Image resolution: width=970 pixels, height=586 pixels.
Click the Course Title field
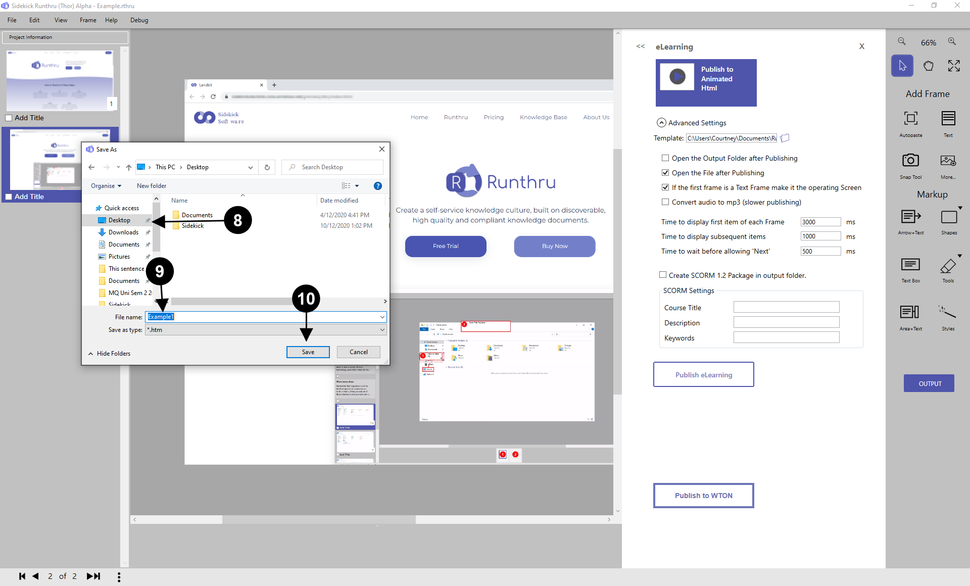click(x=786, y=307)
